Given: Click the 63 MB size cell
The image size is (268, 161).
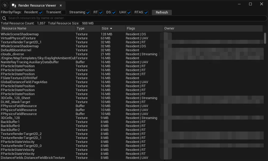Looking at the screenshot, I should (x=105, y=38).
